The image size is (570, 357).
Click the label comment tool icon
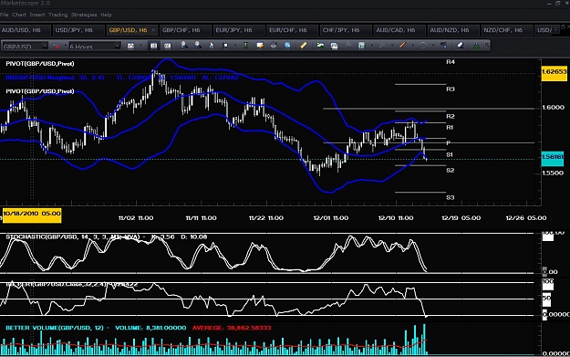pyautogui.click(x=260, y=46)
